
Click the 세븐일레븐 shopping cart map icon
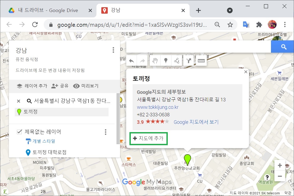[279, 73]
